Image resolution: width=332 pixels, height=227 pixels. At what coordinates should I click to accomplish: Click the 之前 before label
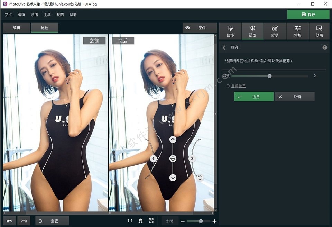(94, 41)
